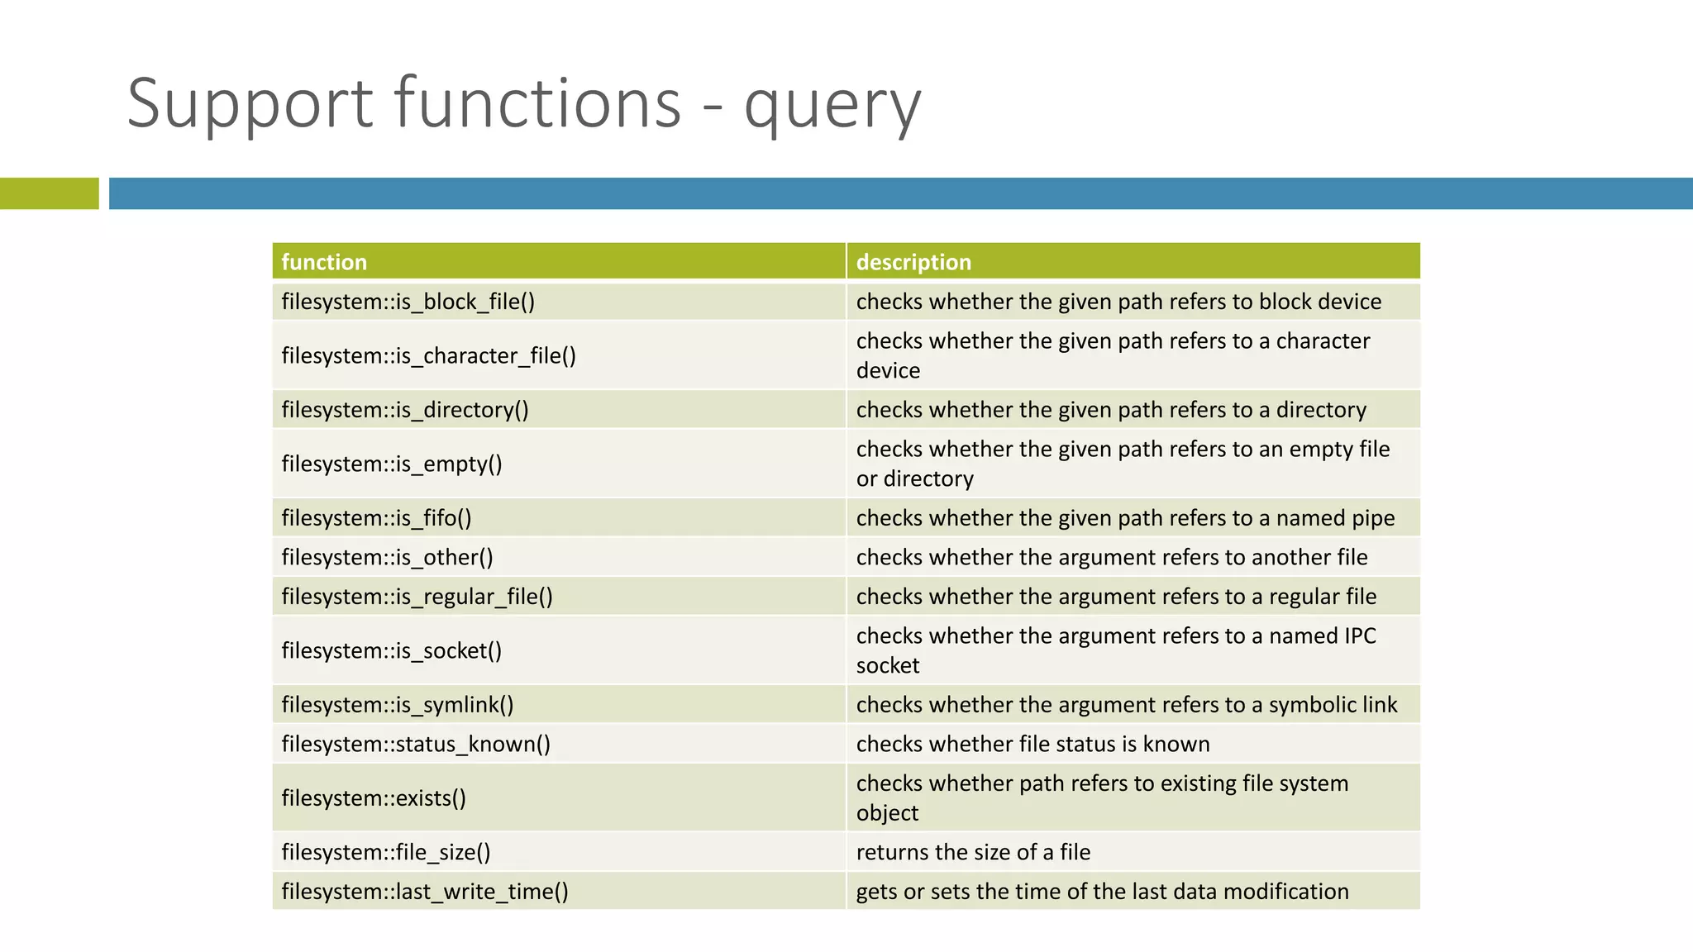Click the filesystem::status_known() cell
This screenshot has height=952, width=1693.
(x=559, y=744)
